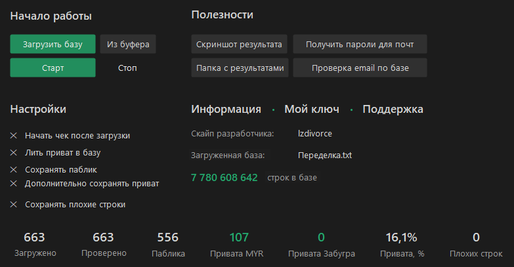The height and width of the screenshot is (267, 514).
Task: Switch to the Информация tab
Action: pyautogui.click(x=226, y=109)
